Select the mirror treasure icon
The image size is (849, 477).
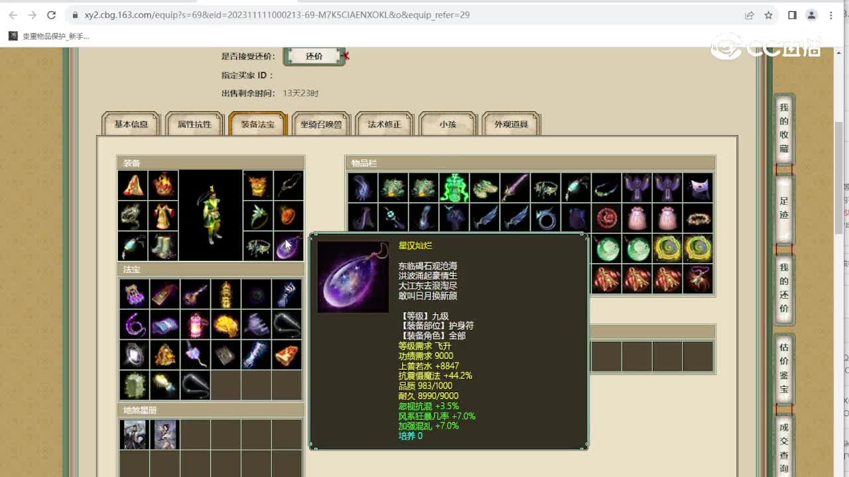(134, 354)
